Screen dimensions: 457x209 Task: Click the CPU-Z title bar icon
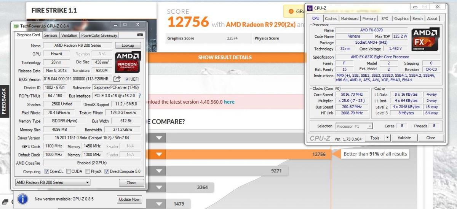point(310,8)
